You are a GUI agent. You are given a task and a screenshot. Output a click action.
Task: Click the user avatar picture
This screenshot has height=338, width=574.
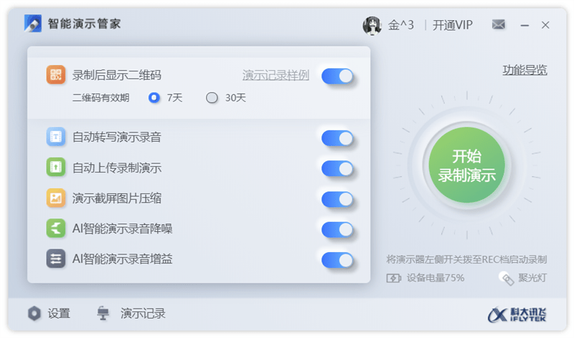372,25
